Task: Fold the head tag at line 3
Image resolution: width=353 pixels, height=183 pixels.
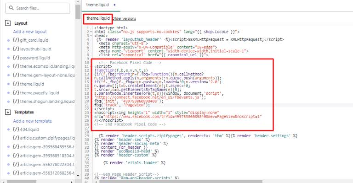Action: tap(91, 36)
